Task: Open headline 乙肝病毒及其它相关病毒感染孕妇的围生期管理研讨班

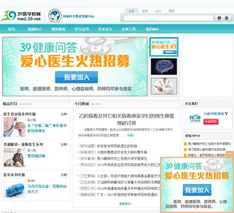Action: (126, 120)
